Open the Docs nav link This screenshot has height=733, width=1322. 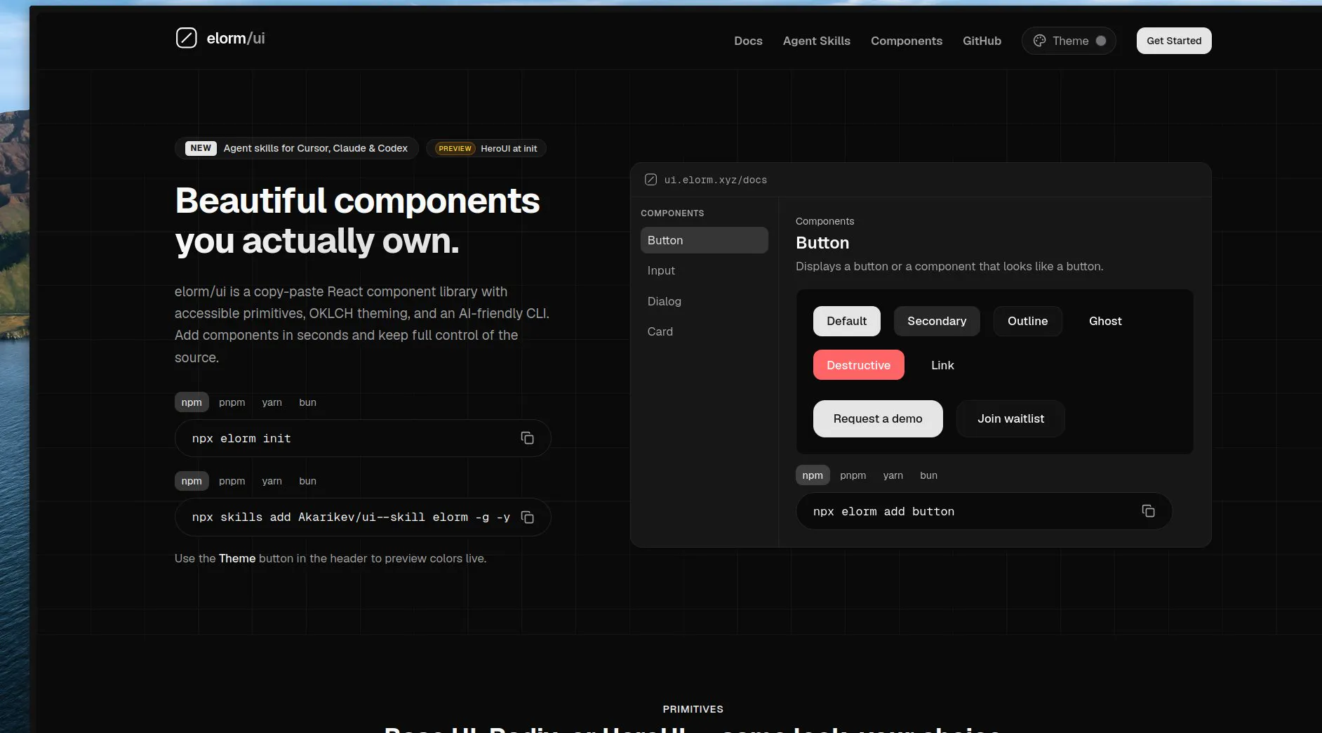click(x=748, y=41)
